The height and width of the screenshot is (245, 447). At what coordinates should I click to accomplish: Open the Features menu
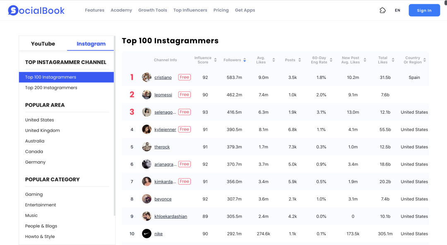[95, 10]
